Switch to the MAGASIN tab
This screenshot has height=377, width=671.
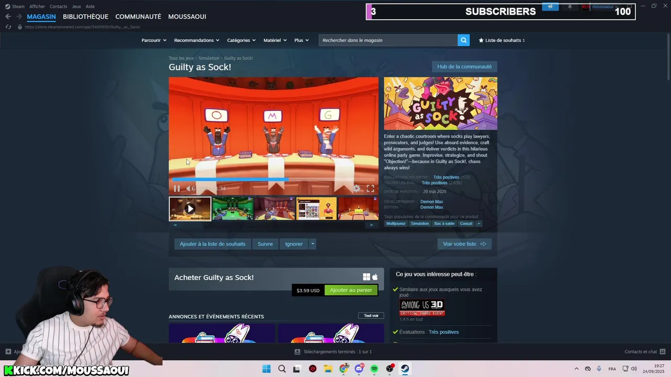tap(41, 17)
